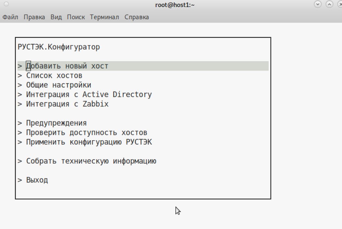The image size is (342, 229).
Task: Select Собрать техническую информацию
Action: coord(91,161)
